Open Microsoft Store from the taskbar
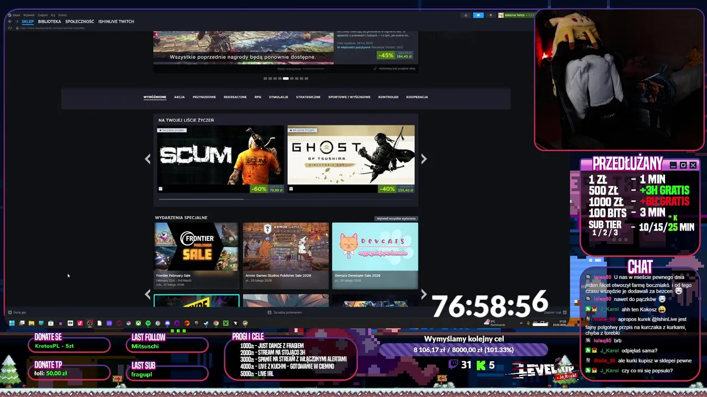 tap(51, 323)
